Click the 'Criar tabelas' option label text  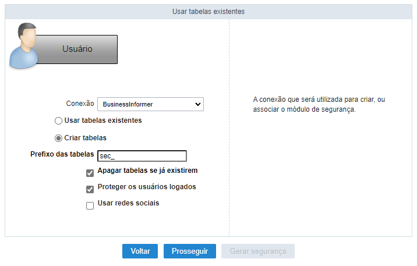85,138
